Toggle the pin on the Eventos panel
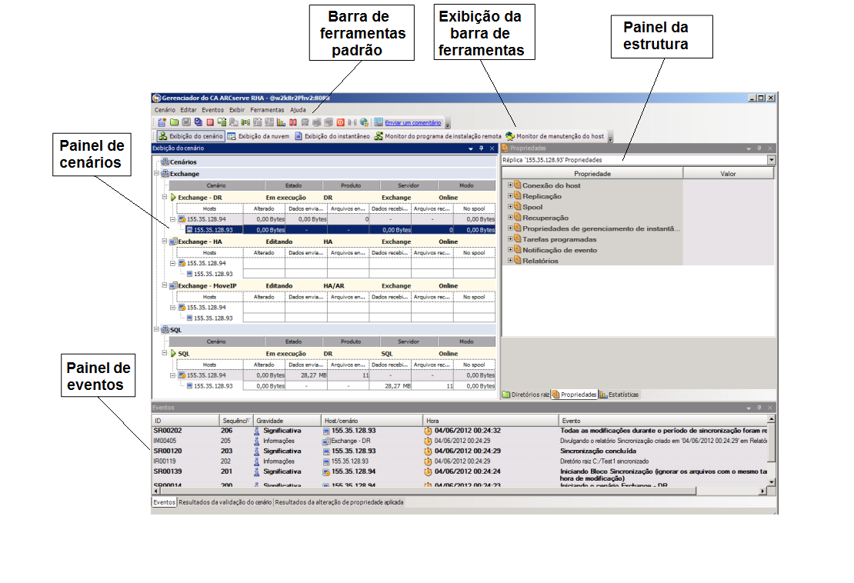Viewport: 854px width, 583px height. (x=758, y=408)
